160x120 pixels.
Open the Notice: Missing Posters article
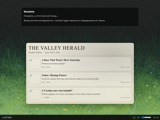click(x=80, y=79)
